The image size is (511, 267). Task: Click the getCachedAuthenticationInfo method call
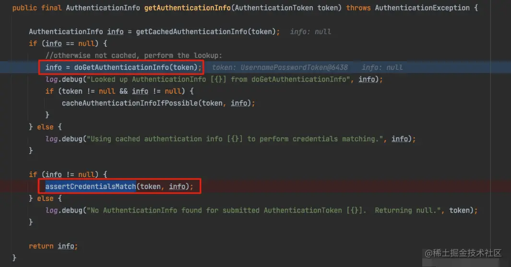click(191, 32)
